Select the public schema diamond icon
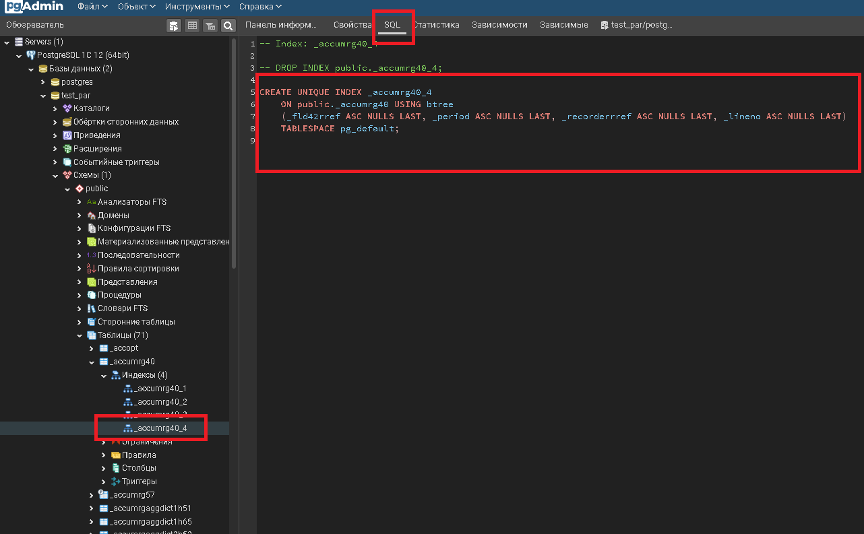Screen dimensions: 864x534 [x=79, y=188]
